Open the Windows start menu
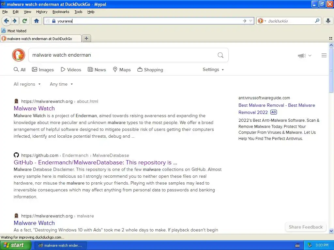 click(x=15, y=245)
